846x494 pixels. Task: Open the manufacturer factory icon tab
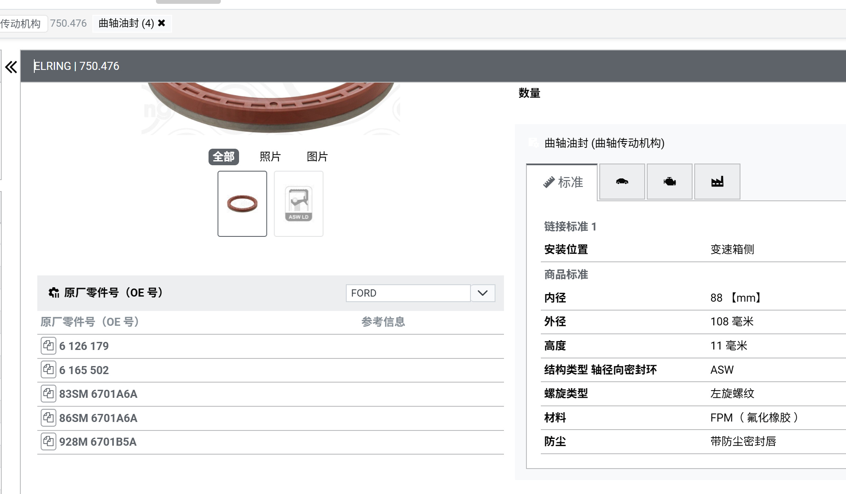(x=717, y=182)
